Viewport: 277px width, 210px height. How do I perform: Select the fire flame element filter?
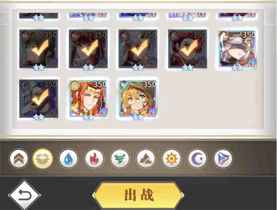pos(94,159)
